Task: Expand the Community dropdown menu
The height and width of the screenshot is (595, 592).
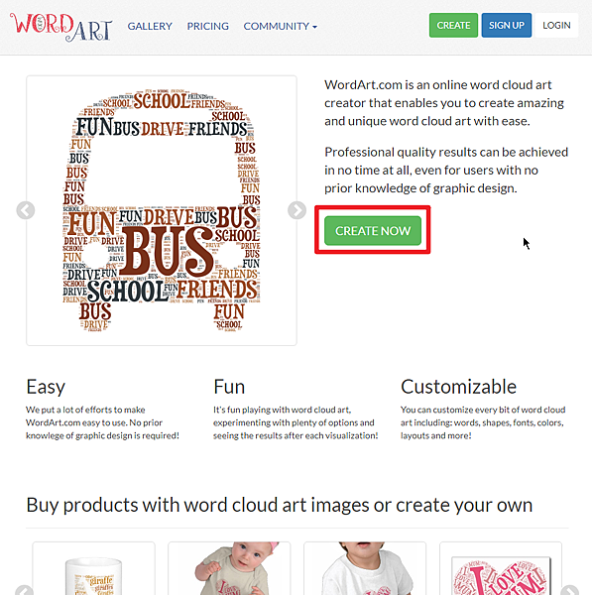Action: point(280,26)
